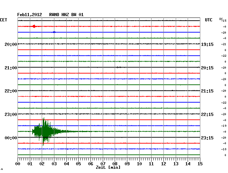This screenshot has height=173, width=228.
Task: Click the "13" minute axis label
Action: pyautogui.click(x=176, y=164)
